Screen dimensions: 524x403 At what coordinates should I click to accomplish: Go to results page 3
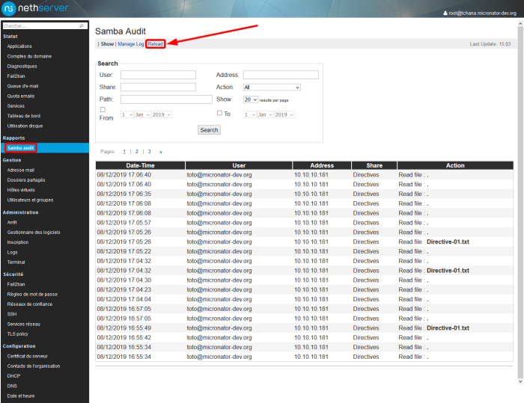(x=150, y=152)
